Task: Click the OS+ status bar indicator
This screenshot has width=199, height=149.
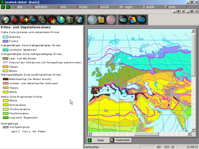Action: (167, 147)
